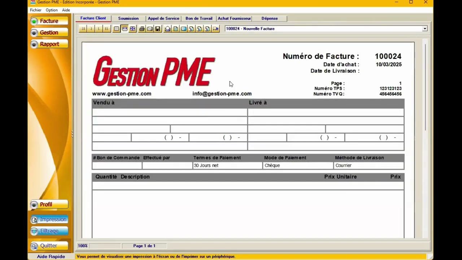Open the Fichier menu
The height and width of the screenshot is (260, 462).
click(36, 10)
